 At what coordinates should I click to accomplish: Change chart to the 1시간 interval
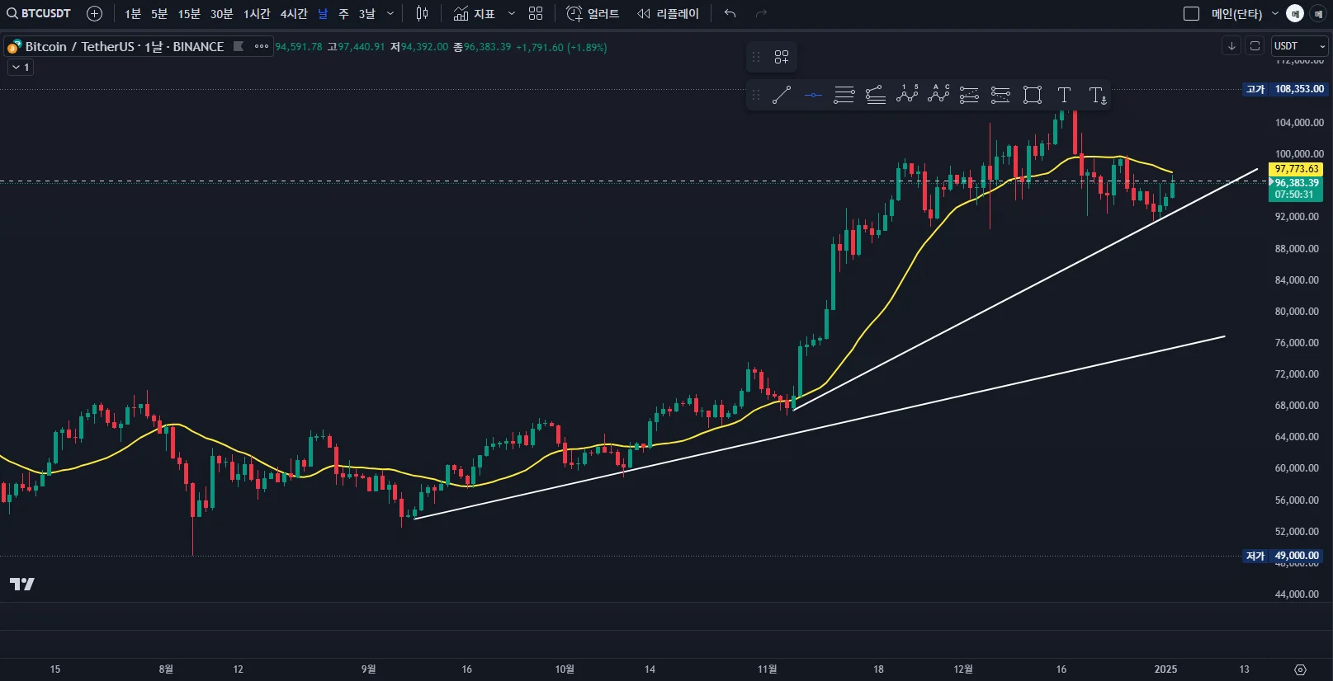(257, 14)
